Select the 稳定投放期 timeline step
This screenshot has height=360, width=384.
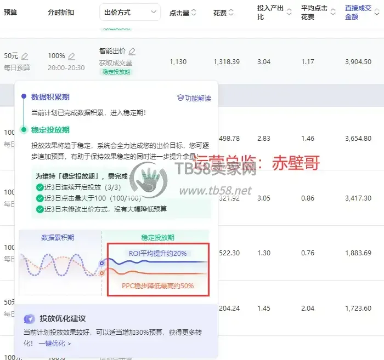click(50, 130)
